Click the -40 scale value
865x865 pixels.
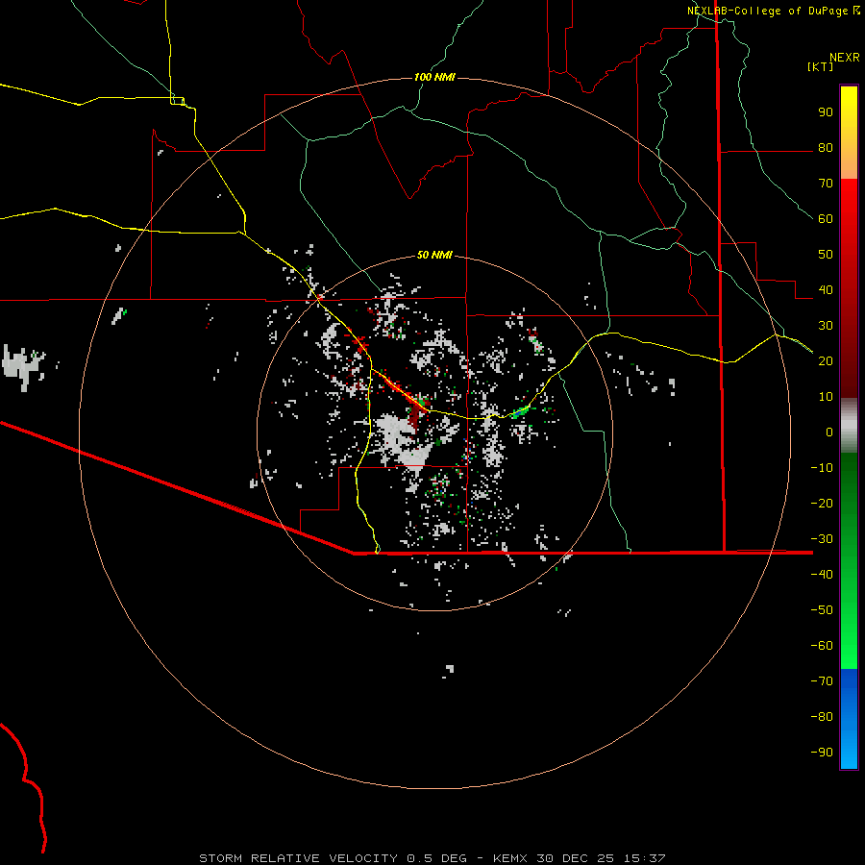coord(822,575)
